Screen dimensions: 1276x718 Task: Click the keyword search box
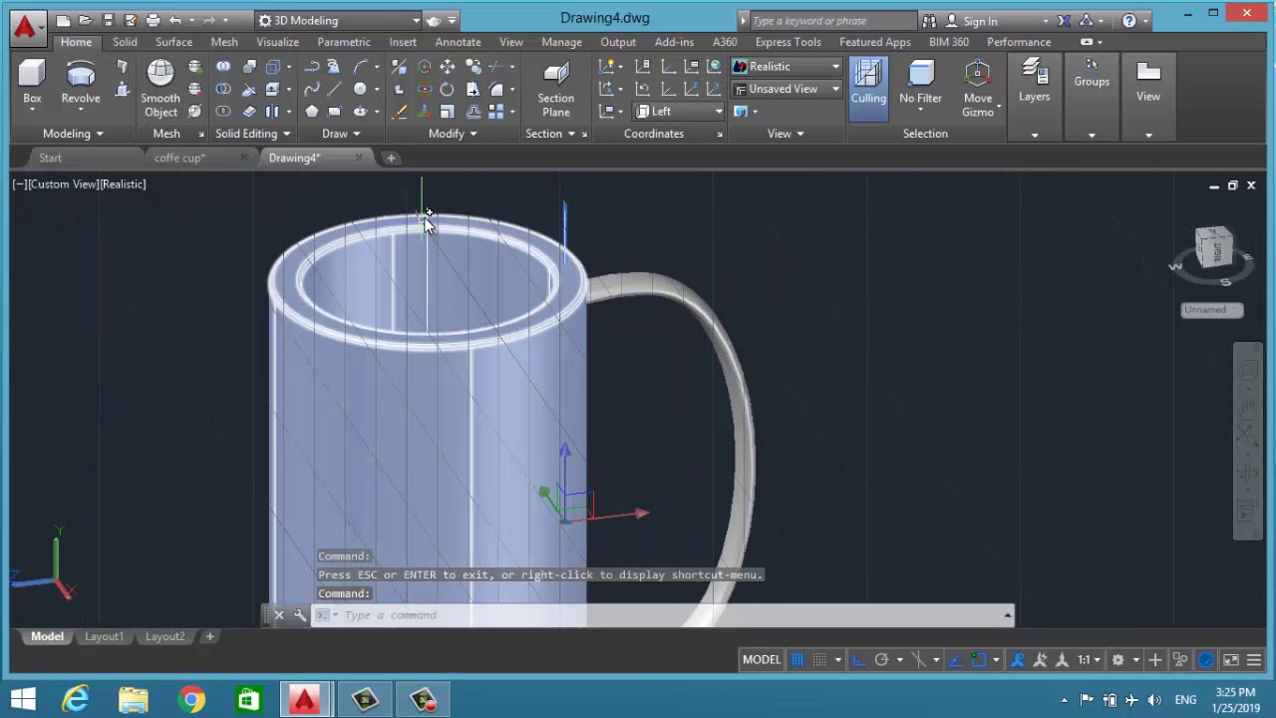pyautogui.click(x=832, y=20)
